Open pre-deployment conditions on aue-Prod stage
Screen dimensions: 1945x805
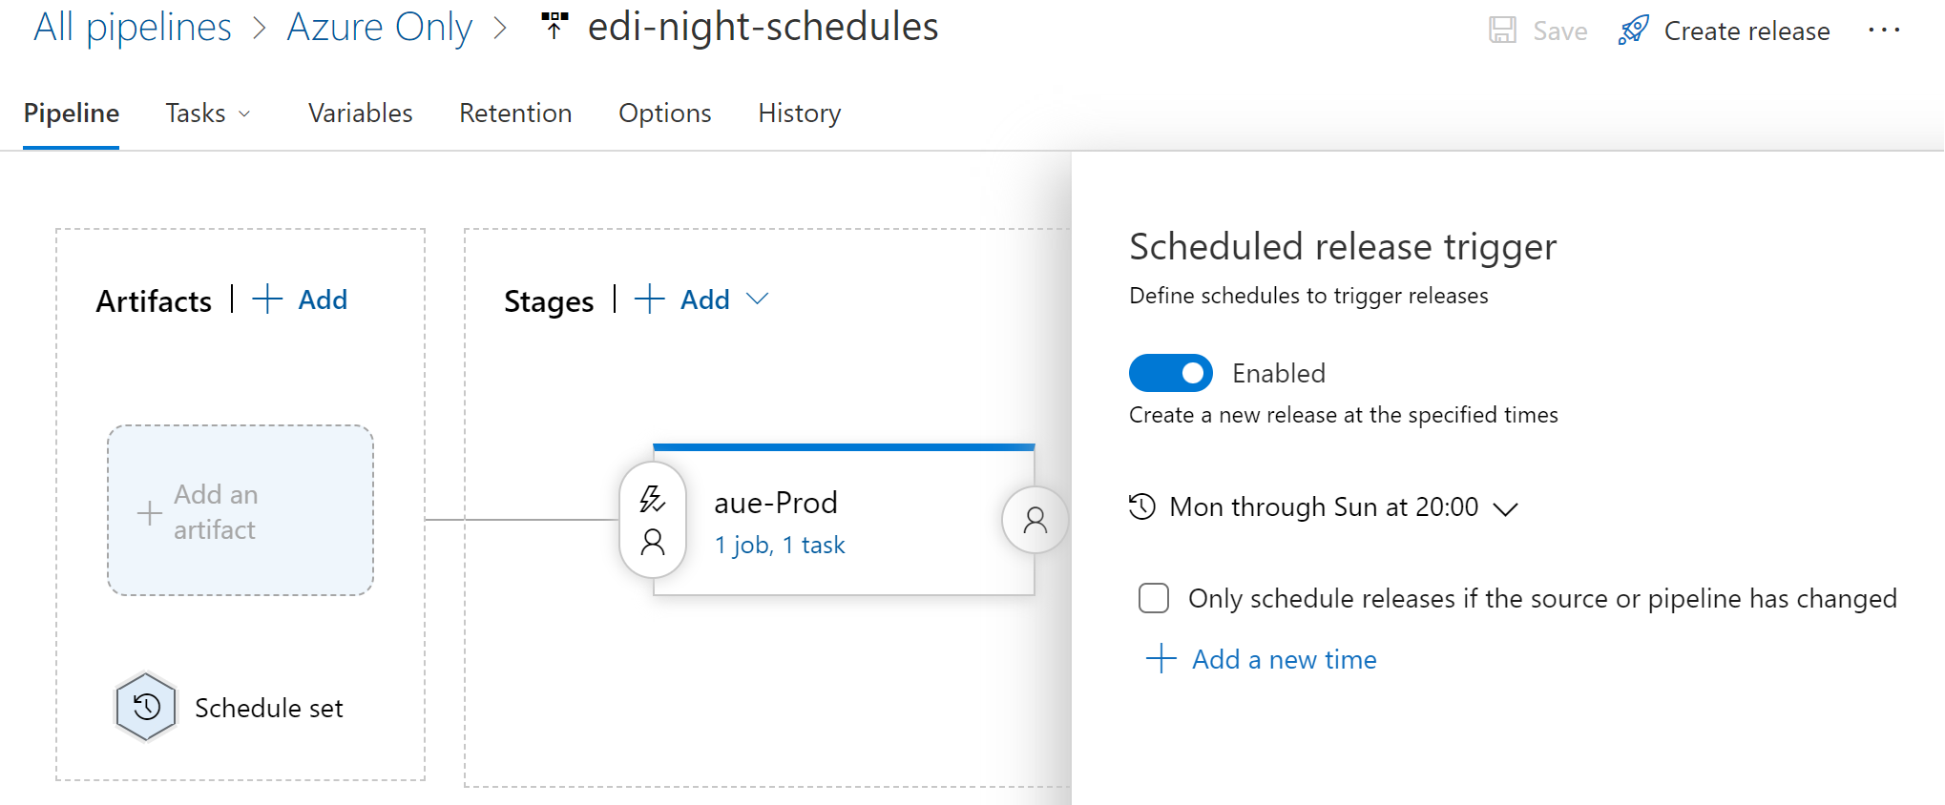pos(653,520)
